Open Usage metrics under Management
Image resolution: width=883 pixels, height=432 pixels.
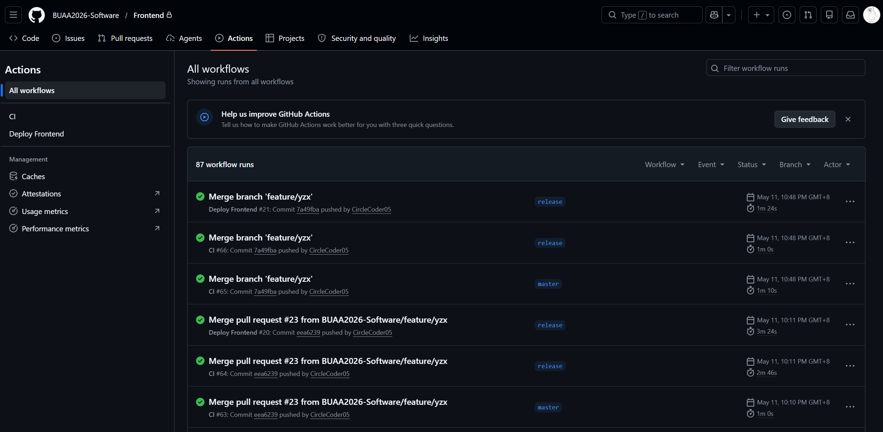coord(85,211)
